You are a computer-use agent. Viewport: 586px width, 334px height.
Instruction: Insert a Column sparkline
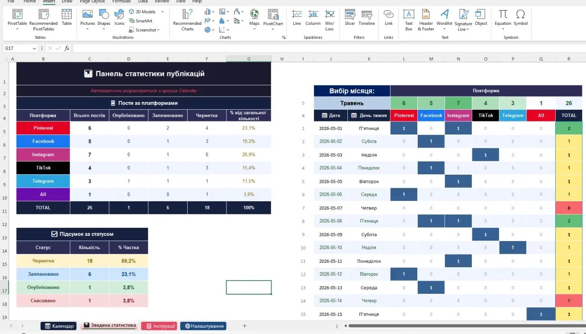coord(313,17)
